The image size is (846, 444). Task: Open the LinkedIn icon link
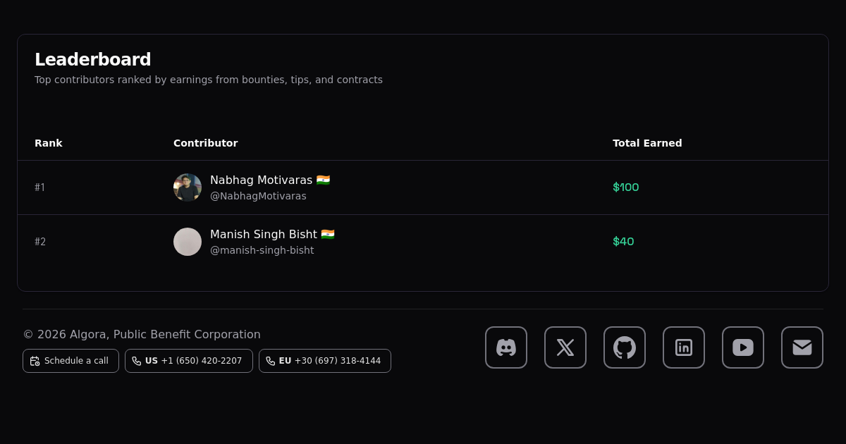684,347
